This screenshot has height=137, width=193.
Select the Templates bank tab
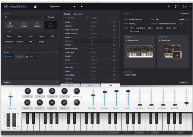pyautogui.click(x=20, y=56)
